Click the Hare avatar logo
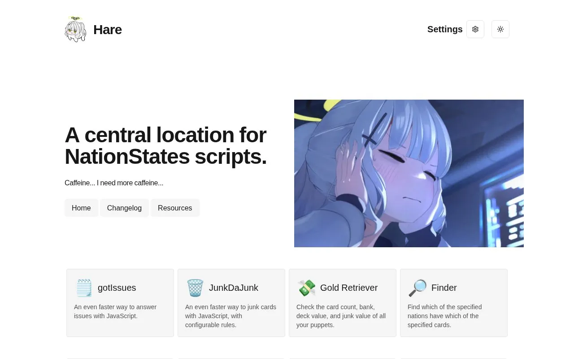574x359 pixels. pyautogui.click(x=75, y=29)
